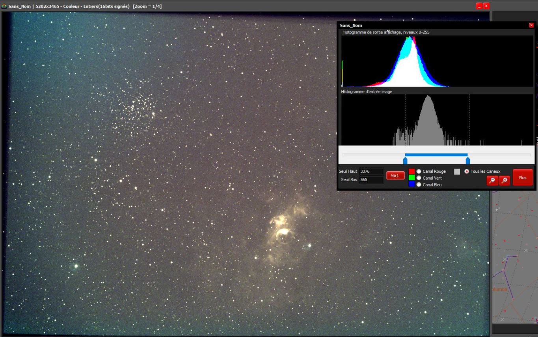Click the large Plus button
This screenshot has height=337, width=538.
pyautogui.click(x=522, y=178)
